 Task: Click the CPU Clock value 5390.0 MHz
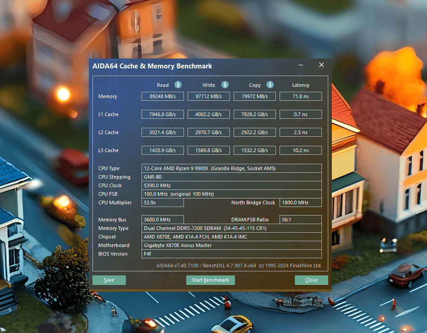pos(232,185)
